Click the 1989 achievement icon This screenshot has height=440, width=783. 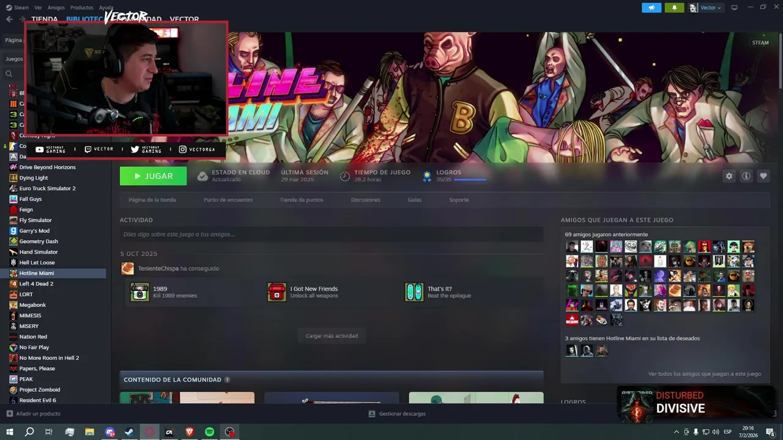tap(139, 292)
